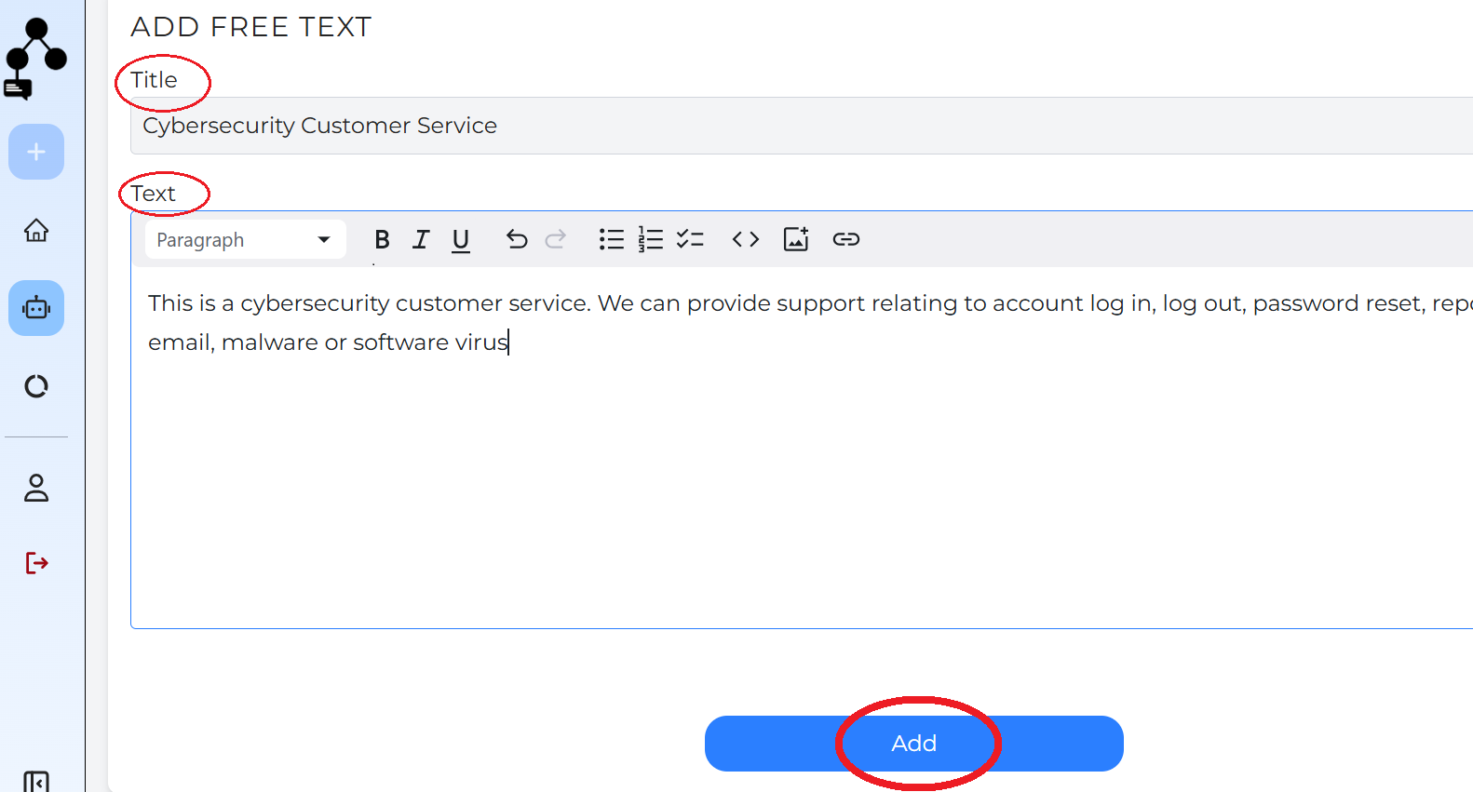Click the Title input field
The height and width of the screenshot is (792, 1473).
(802, 126)
